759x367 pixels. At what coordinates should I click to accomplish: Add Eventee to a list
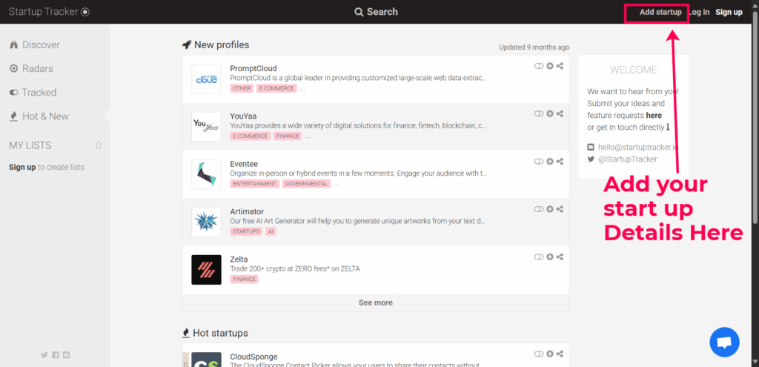pyautogui.click(x=550, y=162)
